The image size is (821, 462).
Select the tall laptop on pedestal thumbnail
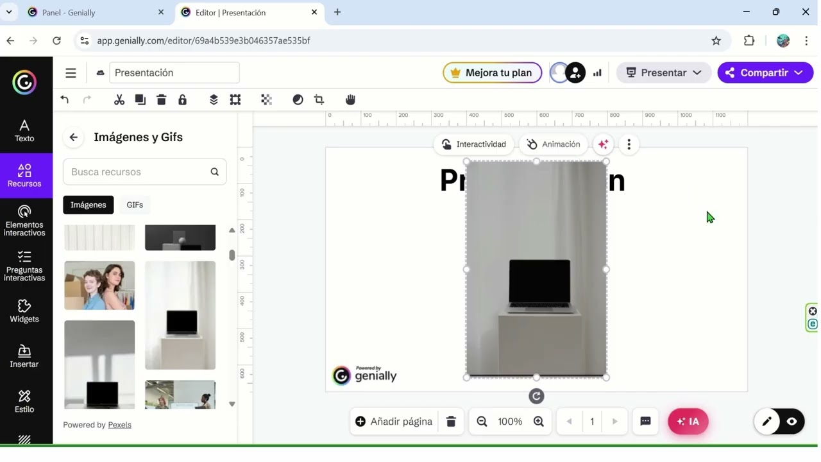(180, 315)
